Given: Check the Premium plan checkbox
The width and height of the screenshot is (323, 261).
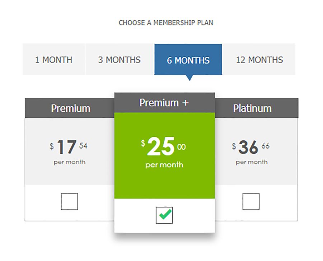Looking at the screenshot, I should pyautogui.click(x=69, y=201).
